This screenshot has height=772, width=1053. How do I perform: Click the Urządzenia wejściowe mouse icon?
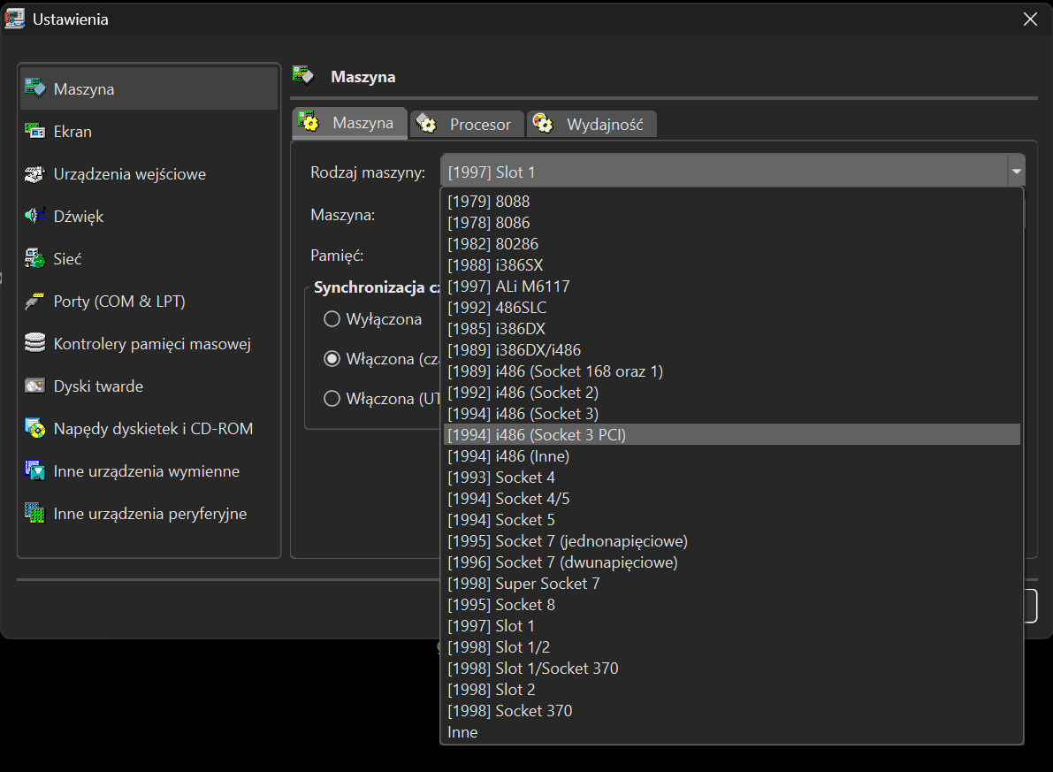point(34,173)
